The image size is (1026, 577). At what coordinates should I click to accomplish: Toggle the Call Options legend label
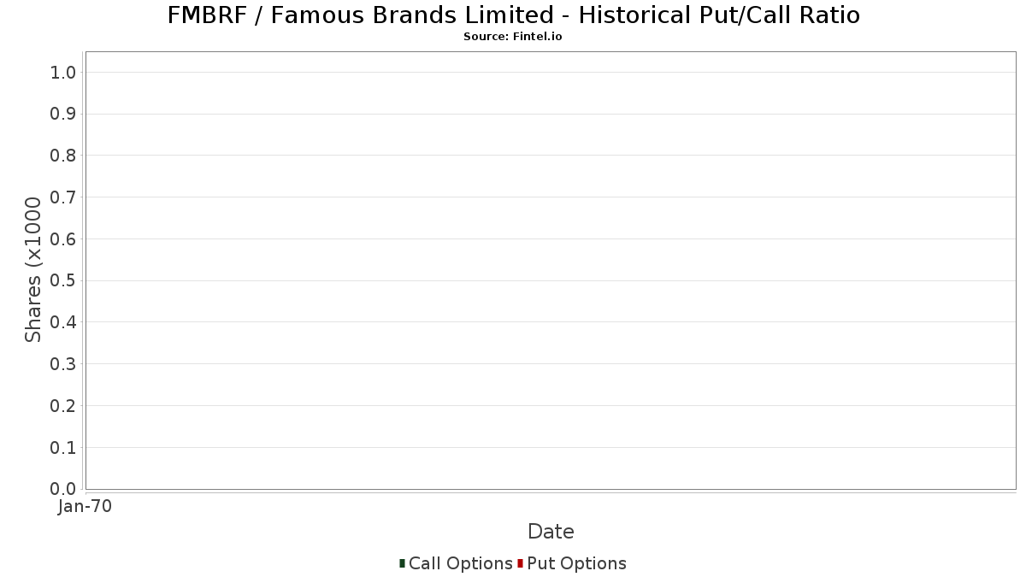pos(460,563)
